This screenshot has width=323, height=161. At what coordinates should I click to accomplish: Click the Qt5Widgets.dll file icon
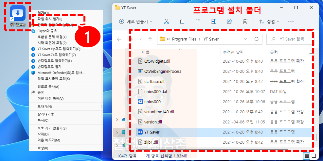pos(140,61)
